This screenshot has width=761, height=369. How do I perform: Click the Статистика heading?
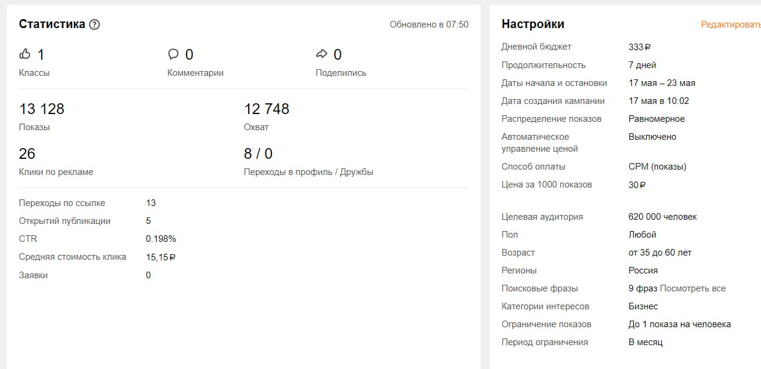[52, 24]
